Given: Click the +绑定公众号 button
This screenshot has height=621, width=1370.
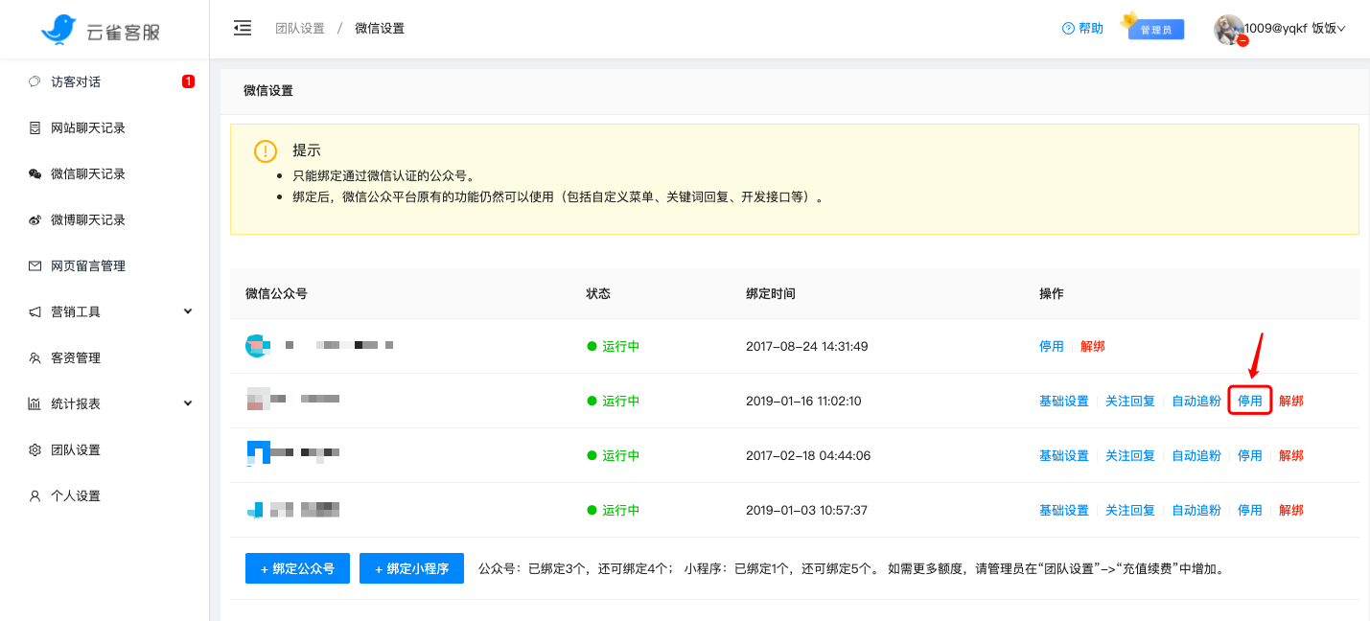Looking at the screenshot, I should [297, 567].
